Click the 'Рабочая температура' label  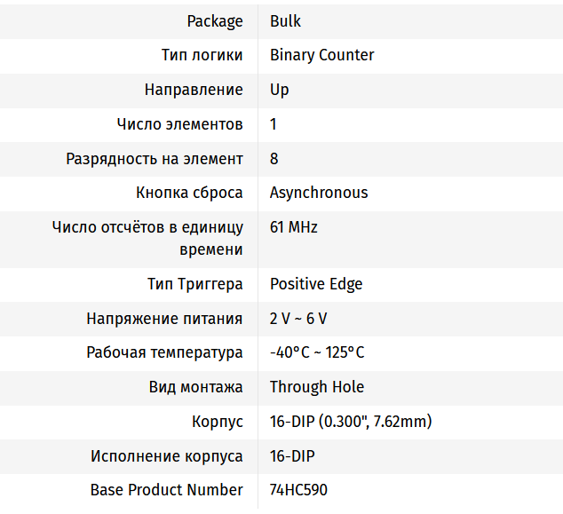[164, 352]
